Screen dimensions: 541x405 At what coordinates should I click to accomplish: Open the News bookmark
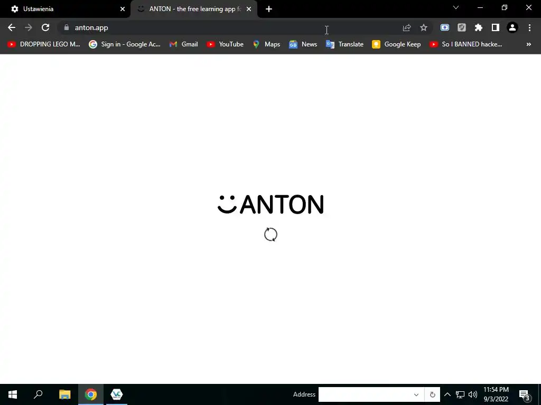point(303,44)
